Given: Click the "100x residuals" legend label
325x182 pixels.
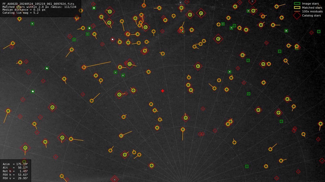Looking at the screenshot, I should 312,11.
